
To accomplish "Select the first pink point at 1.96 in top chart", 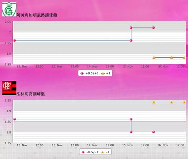I will coord(14,40).
